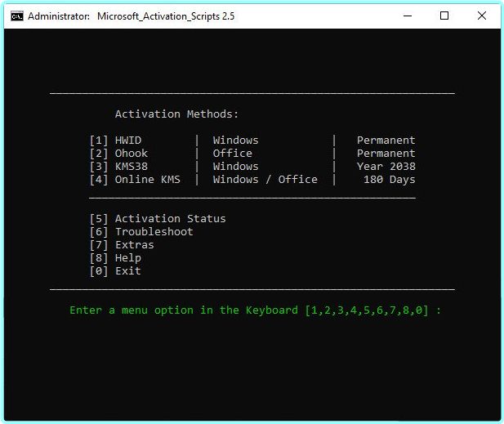This screenshot has width=504, height=424.
Task: Click the [6] Troubleshoot entry
Action: pyautogui.click(x=141, y=232)
